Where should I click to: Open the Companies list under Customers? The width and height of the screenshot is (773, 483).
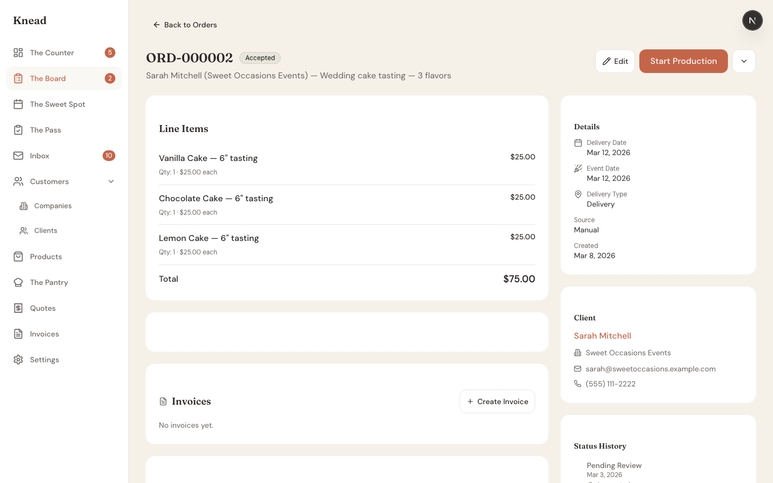[53, 206]
